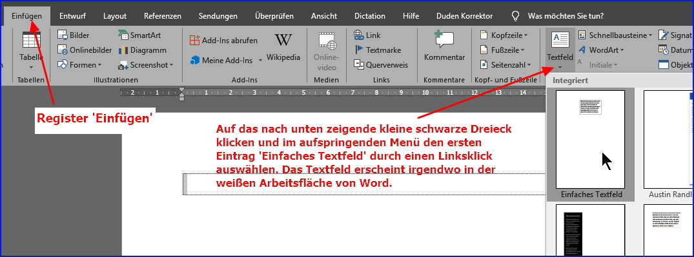This screenshot has width=694, height=257.
Task: Click the 'Kopf- und Fußzeile' group label
Action: coord(505,80)
